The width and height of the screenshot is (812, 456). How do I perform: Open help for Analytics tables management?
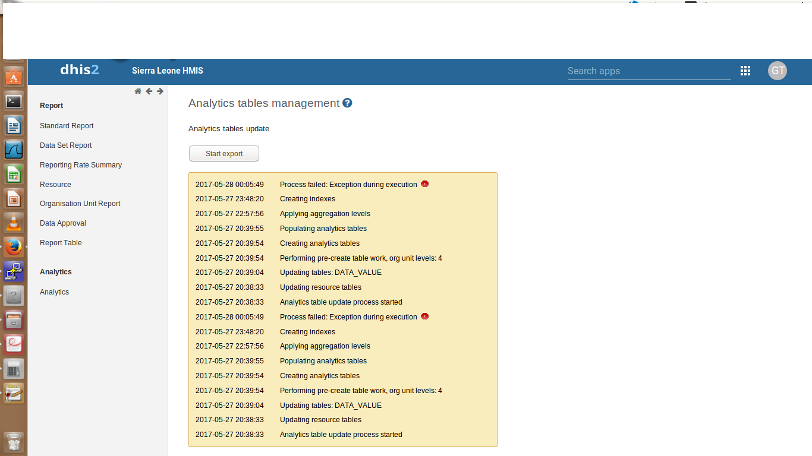coord(347,103)
